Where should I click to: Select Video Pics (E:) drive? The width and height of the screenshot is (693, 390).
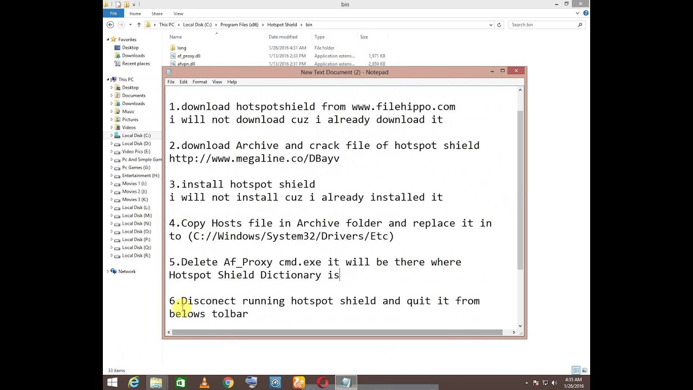[x=136, y=152]
